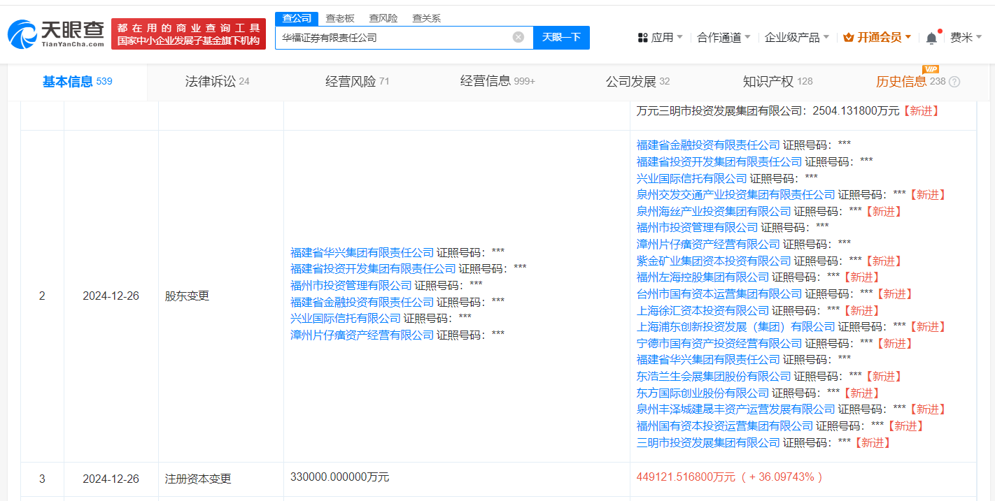995x501 pixels.
Task: Select the 449121.516800万元 new capital value
Action: point(686,477)
